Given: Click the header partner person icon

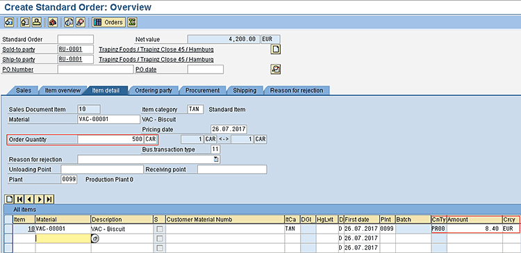Looking at the screenshot, I should tap(36, 22).
